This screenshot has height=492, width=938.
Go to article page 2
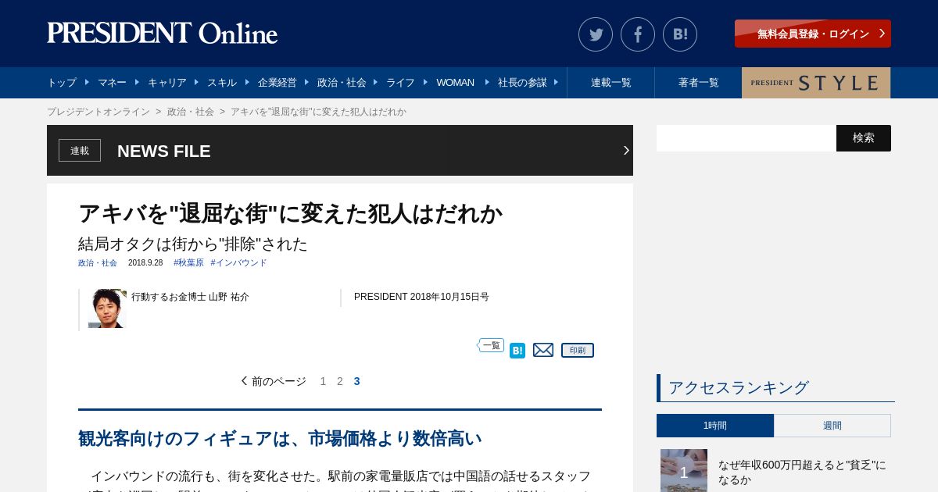340,381
